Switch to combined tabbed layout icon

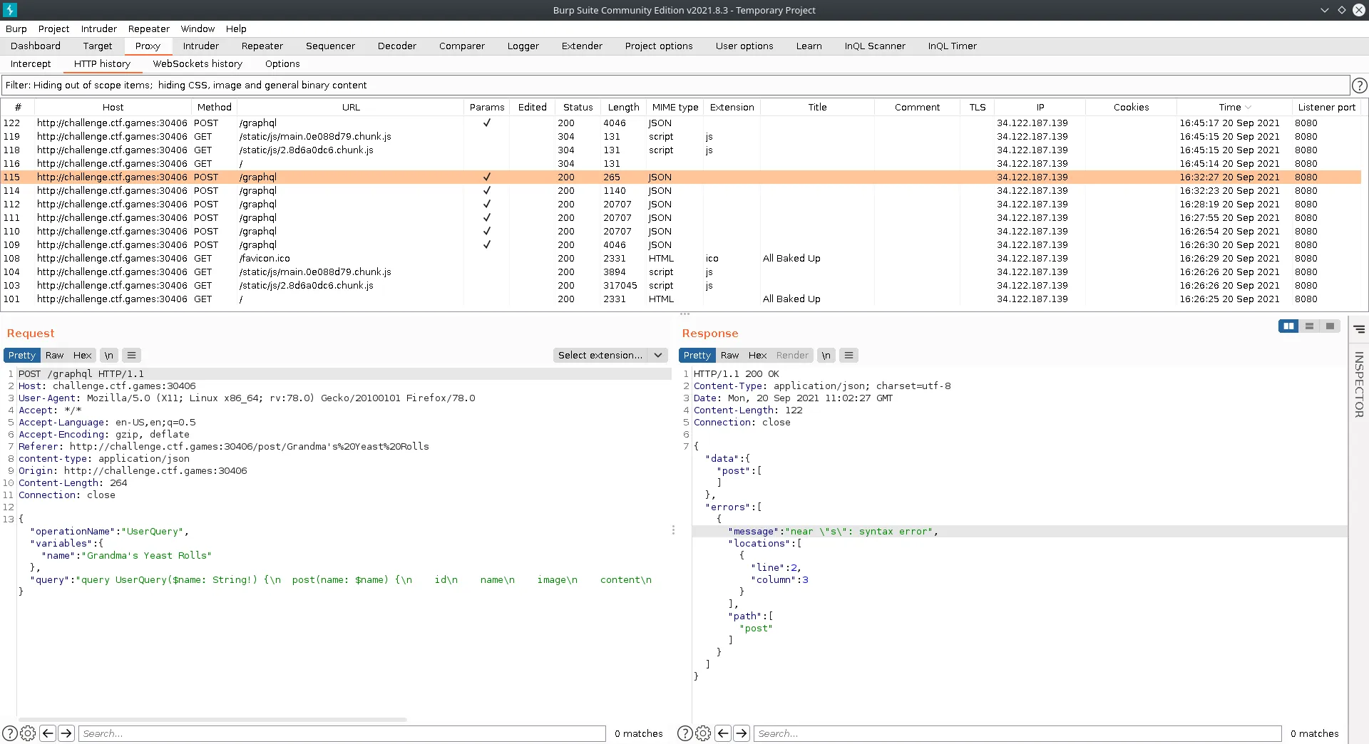[x=1330, y=326]
